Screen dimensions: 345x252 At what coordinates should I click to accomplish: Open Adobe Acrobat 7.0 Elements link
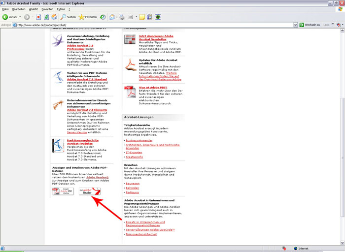point(87,110)
